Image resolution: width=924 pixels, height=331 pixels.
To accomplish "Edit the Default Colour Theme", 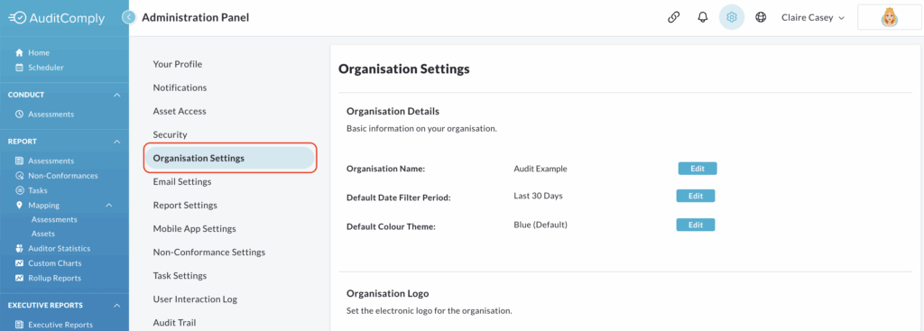I will [x=696, y=225].
